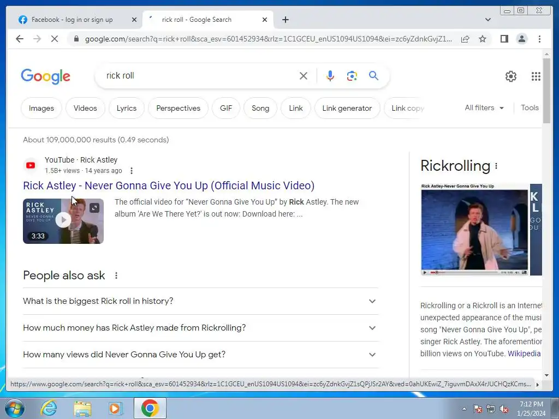Screen dimensions: 559x419
Task: Open a new tab with the plus button
Action: pos(285,20)
